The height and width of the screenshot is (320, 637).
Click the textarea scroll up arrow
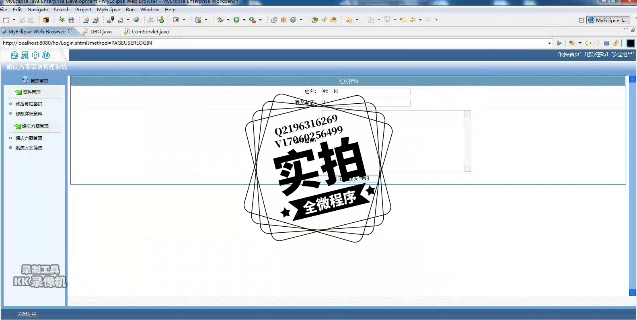click(x=467, y=114)
